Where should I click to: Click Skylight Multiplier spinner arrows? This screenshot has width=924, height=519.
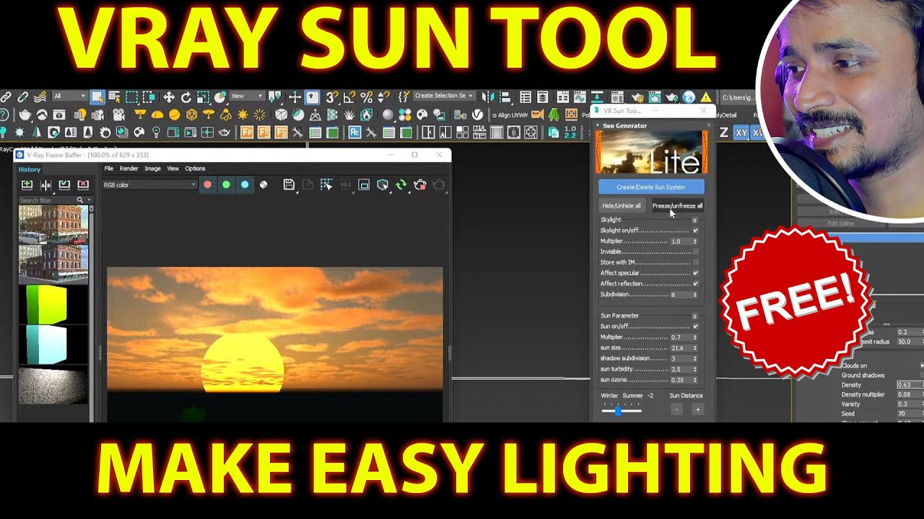(x=695, y=241)
